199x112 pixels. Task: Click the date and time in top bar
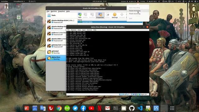tap(99, 1)
